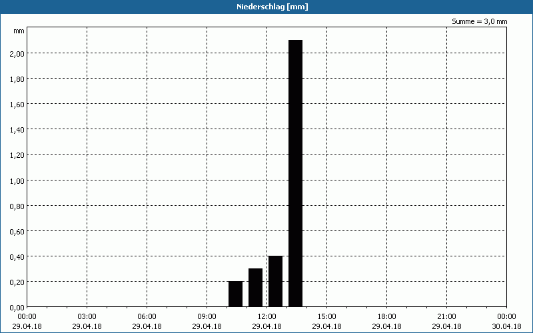Click the 03:00 time label

point(87,317)
